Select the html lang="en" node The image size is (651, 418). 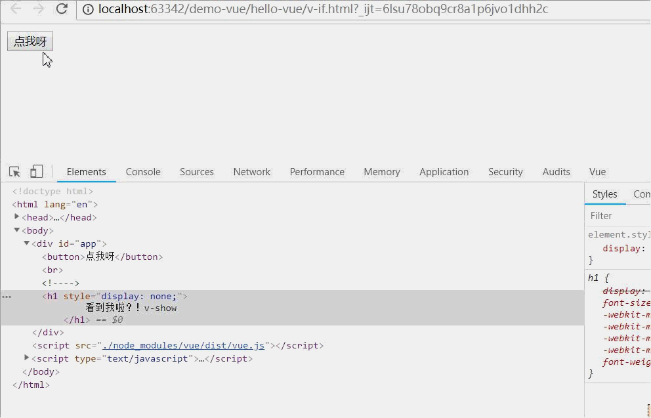click(55, 205)
